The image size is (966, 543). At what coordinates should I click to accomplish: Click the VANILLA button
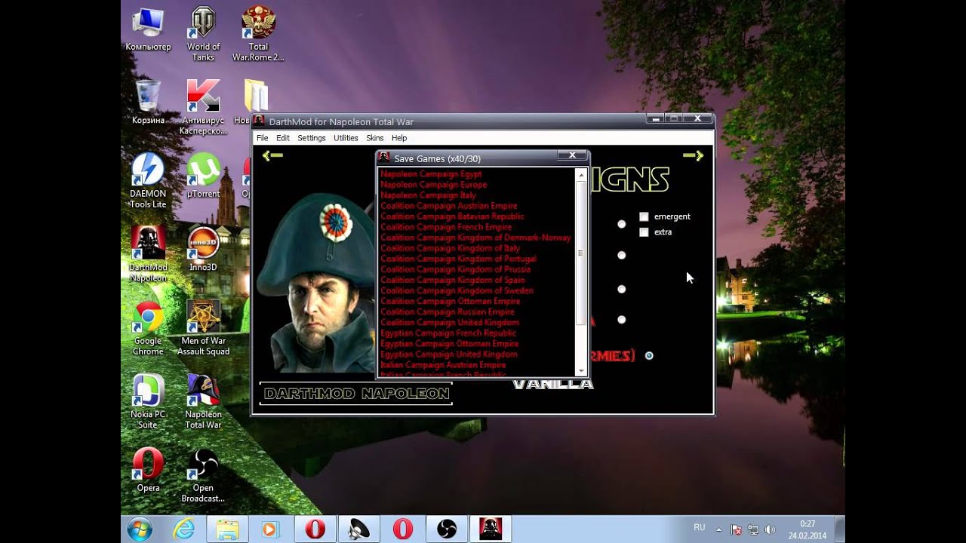(x=553, y=385)
